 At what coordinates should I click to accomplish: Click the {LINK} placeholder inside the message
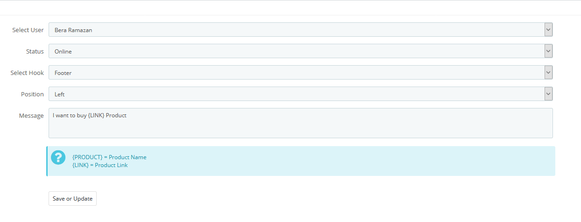click(x=96, y=115)
